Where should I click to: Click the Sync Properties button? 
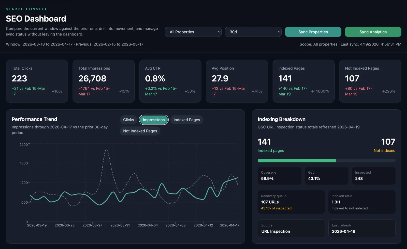coord(313,32)
